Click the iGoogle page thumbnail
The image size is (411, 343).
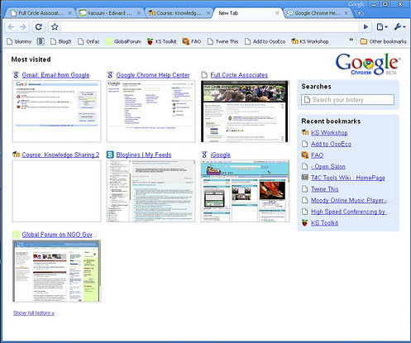coord(245,191)
